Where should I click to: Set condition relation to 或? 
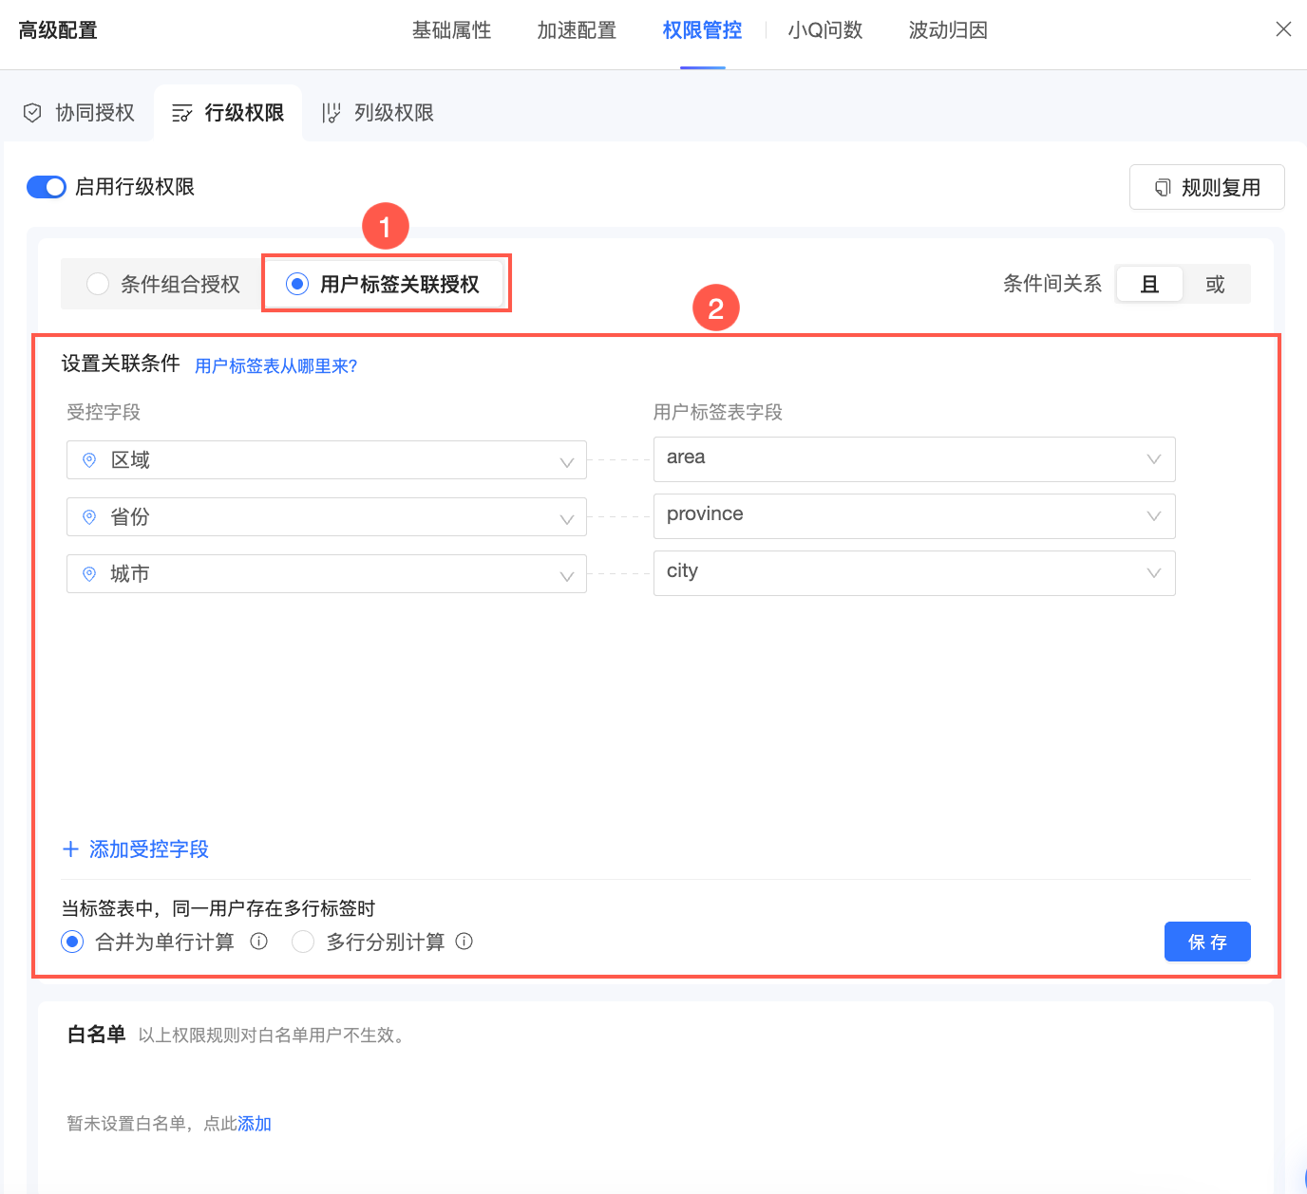[1216, 284]
